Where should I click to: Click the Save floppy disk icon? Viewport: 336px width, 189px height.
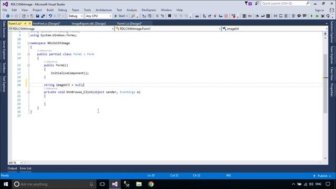[37, 16]
